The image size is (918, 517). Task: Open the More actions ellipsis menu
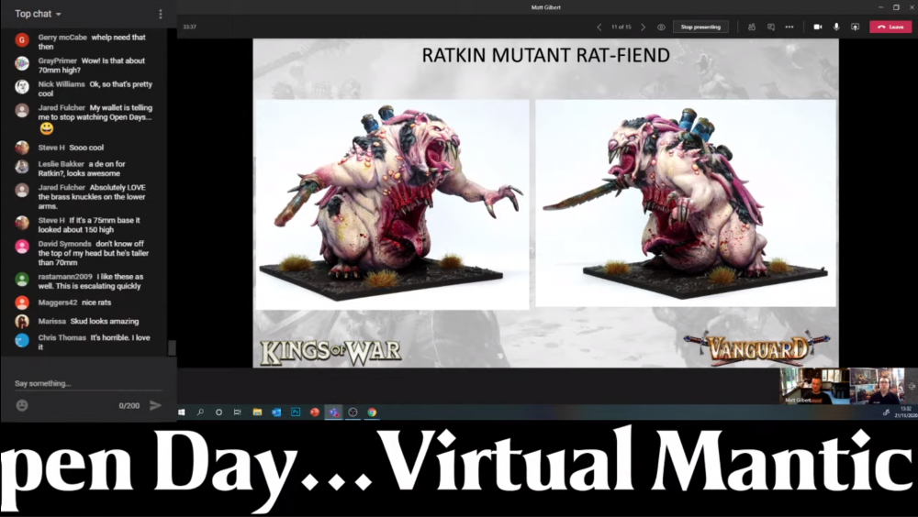789,27
